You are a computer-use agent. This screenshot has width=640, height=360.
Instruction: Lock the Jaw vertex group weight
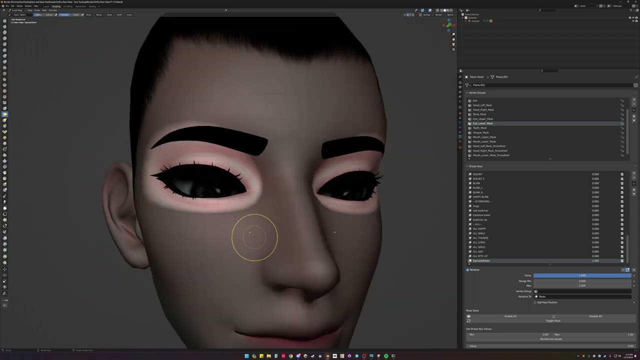[622, 100]
